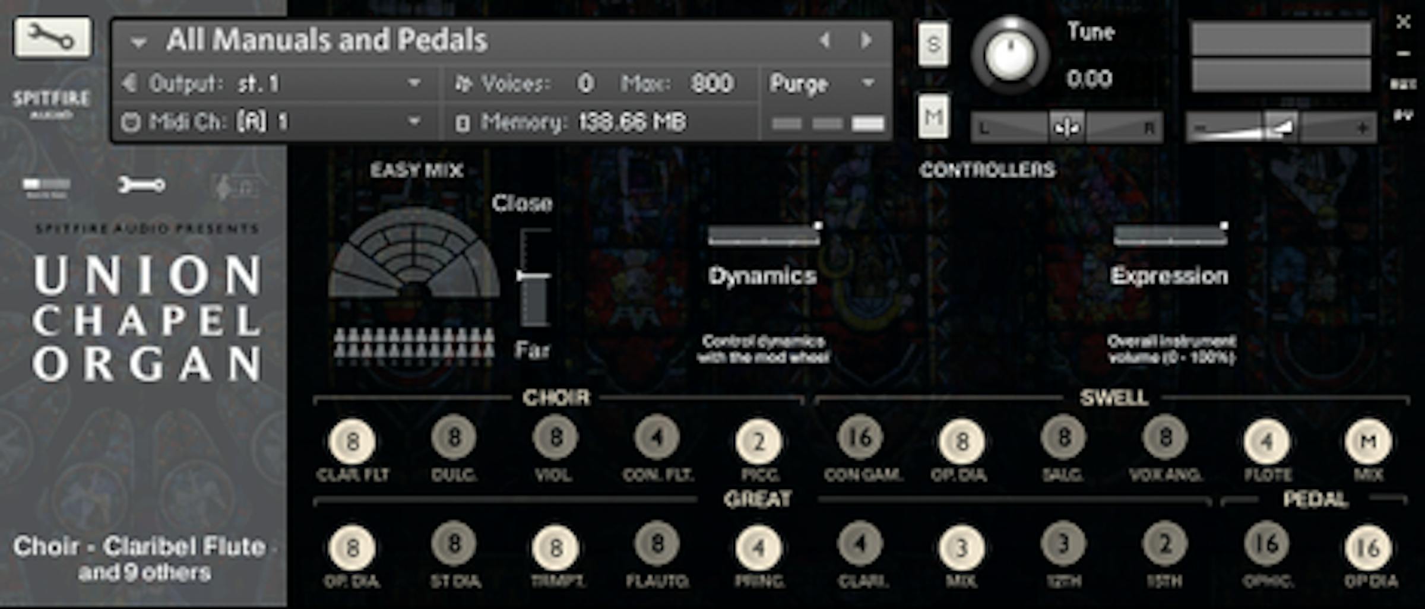Toggle Great Flauto 8 stop
The image size is (1425, 609).
tap(657, 544)
